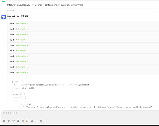This screenshot has width=159, height=126.
Task: Click the circle icon right of Tokens: 30
Action: 155,11
